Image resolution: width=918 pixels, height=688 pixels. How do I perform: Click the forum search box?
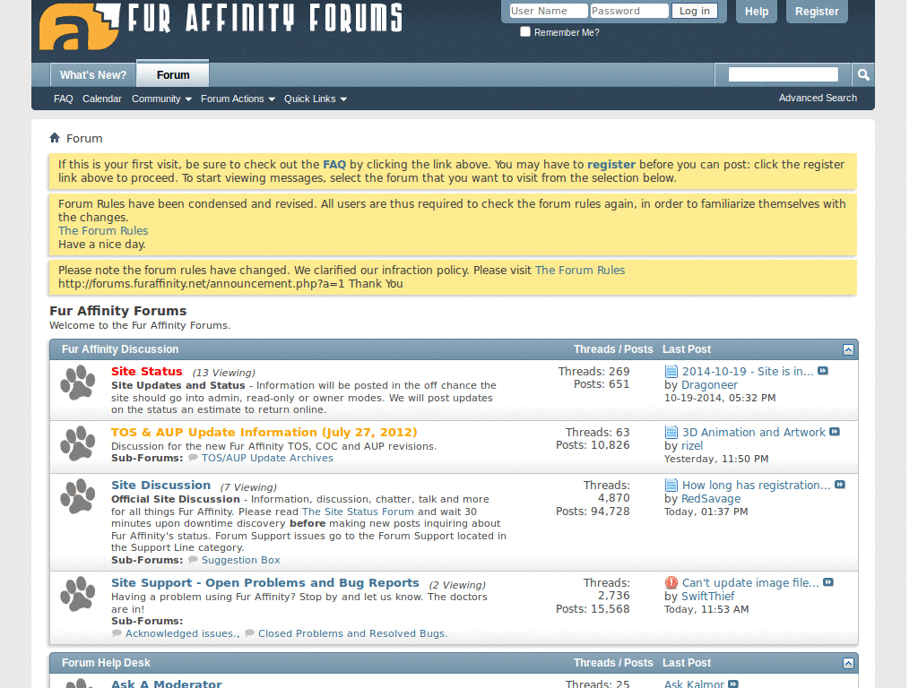click(783, 74)
